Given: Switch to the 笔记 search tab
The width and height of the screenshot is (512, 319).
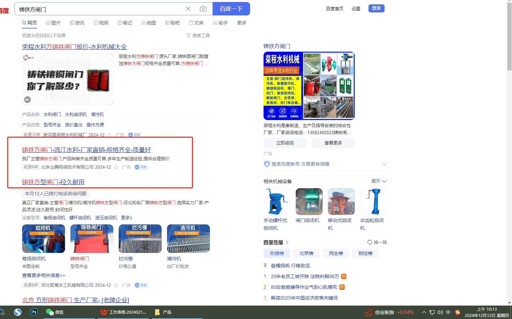Looking at the screenshot, I should point(125,23).
